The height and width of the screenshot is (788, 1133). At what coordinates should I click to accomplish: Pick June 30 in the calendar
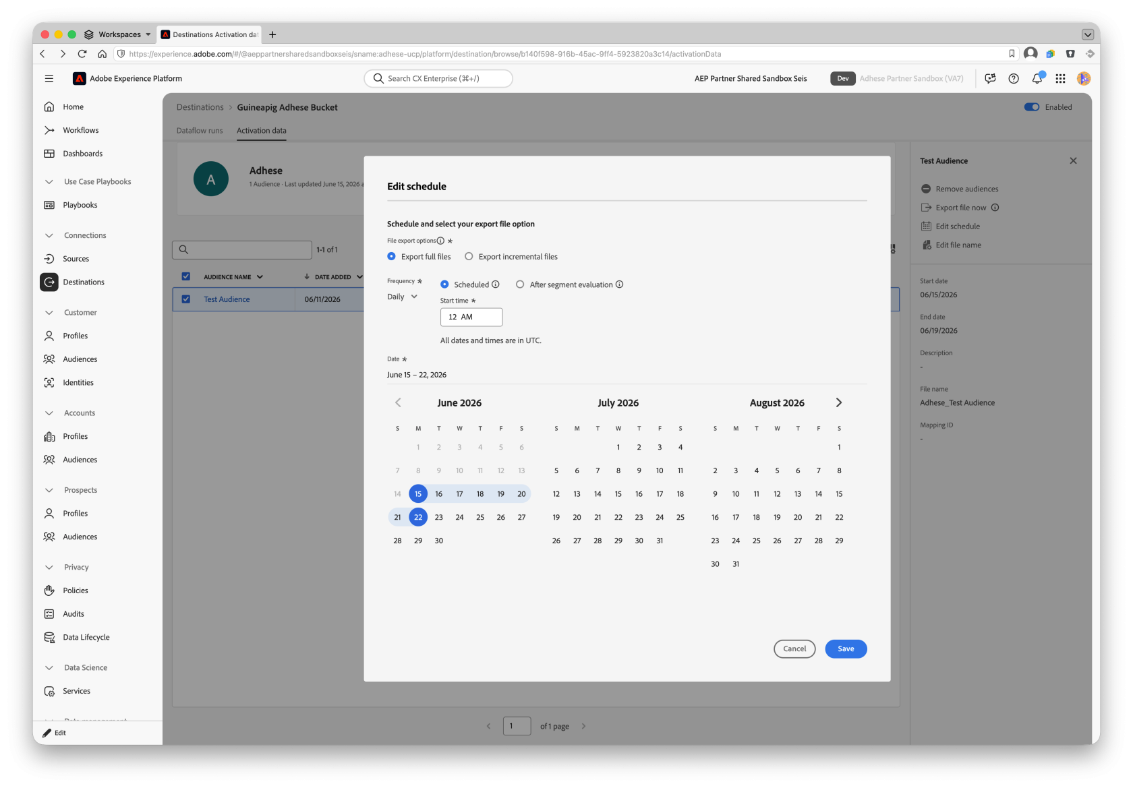pyautogui.click(x=439, y=541)
